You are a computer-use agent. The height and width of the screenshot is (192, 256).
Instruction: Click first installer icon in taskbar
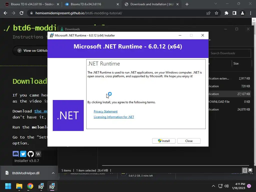pyautogui.click(x=41, y=186)
